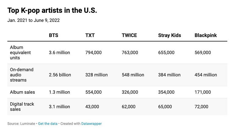Screen dimensions: 244x132
Task: Select the Blackpink column header
Action: pyautogui.click(x=206, y=35)
